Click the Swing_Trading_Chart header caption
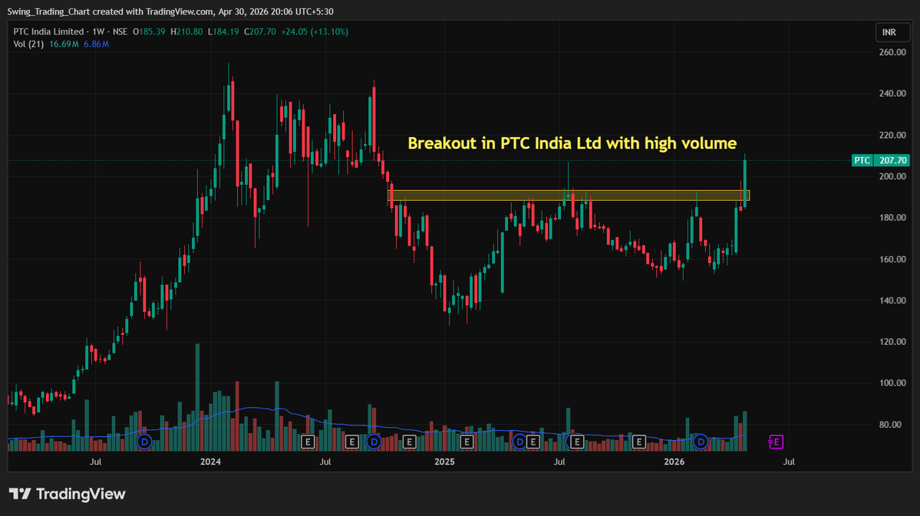 [x=170, y=12]
